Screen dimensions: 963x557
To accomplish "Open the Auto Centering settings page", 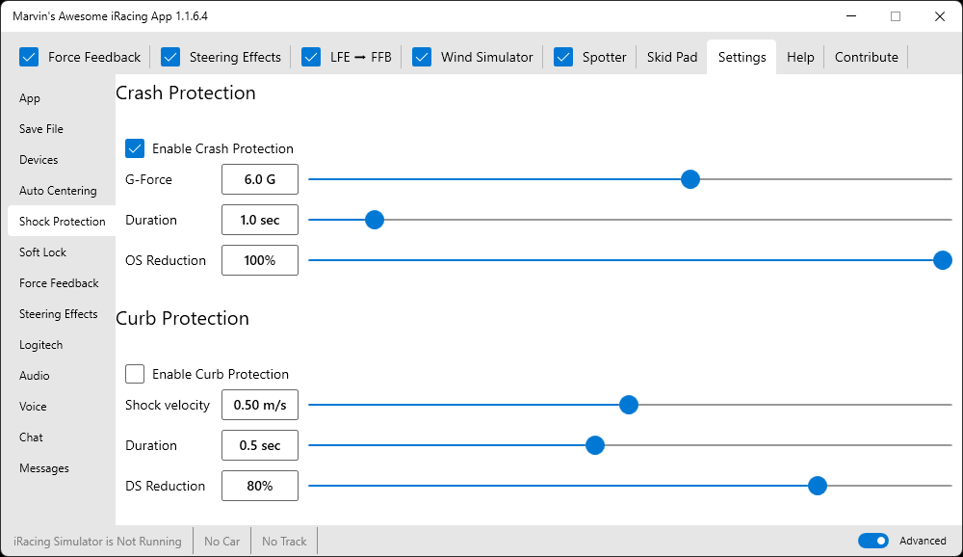I will (x=58, y=191).
